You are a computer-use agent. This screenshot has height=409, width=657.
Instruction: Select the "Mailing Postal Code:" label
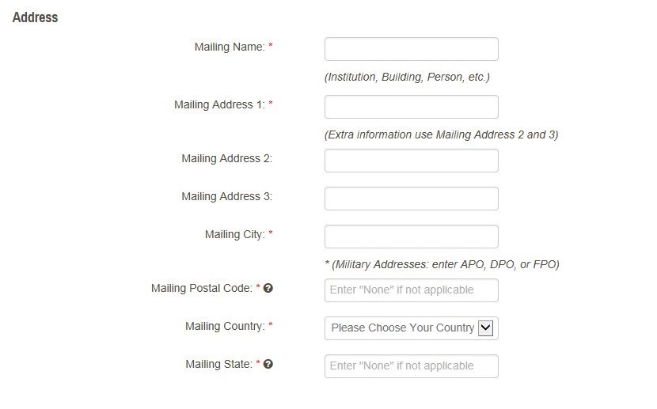pyautogui.click(x=201, y=289)
